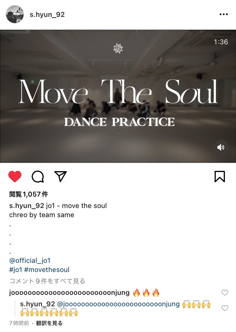Save post with bookmark icon
Screen dimensions: 236x332
pyautogui.click(x=220, y=176)
